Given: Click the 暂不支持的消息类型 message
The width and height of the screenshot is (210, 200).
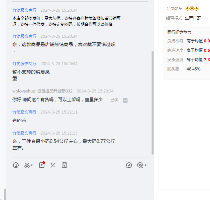Looking at the screenshot, I should tap(31, 75).
